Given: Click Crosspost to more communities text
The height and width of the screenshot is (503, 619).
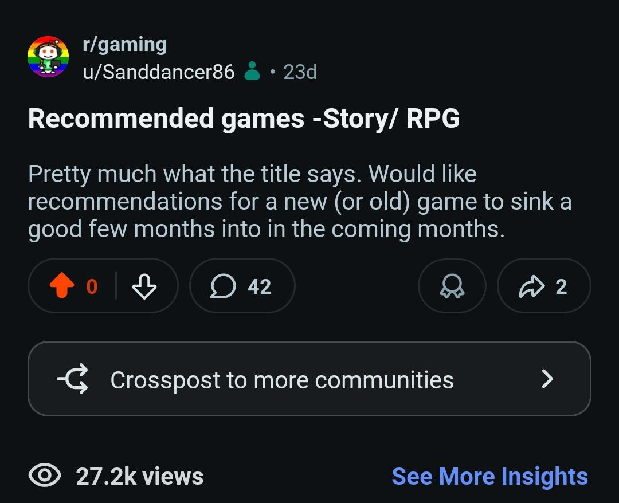Looking at the screenshot, I should [x=282, y=380].
